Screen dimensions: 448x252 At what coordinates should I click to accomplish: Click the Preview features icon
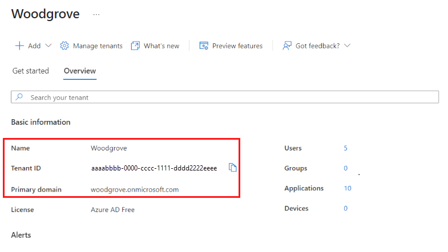[x=203, y=46]
